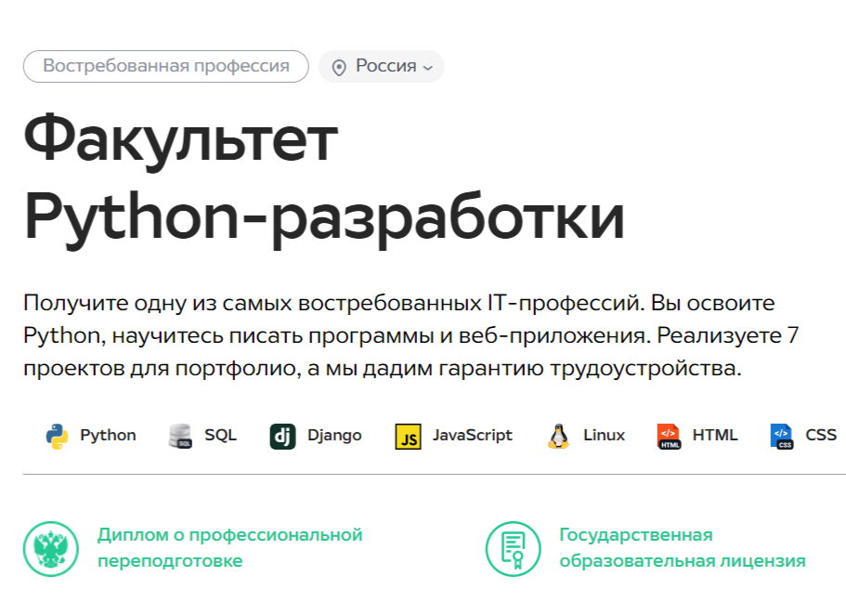Click the Linux text label
The width and height of the screenshot is (846, 602).
click(604, 436)
